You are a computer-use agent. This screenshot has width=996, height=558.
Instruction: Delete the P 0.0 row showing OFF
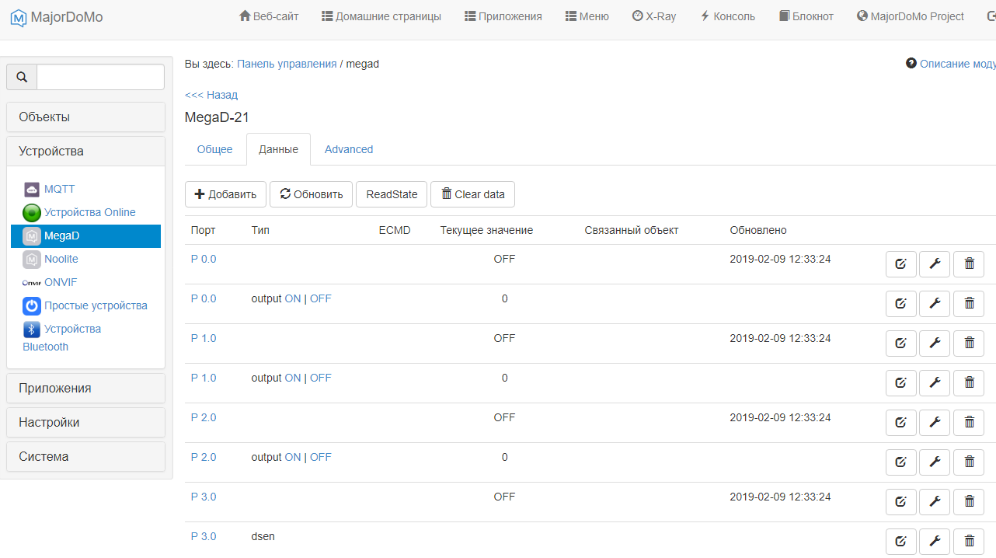(x=969, y=263)
